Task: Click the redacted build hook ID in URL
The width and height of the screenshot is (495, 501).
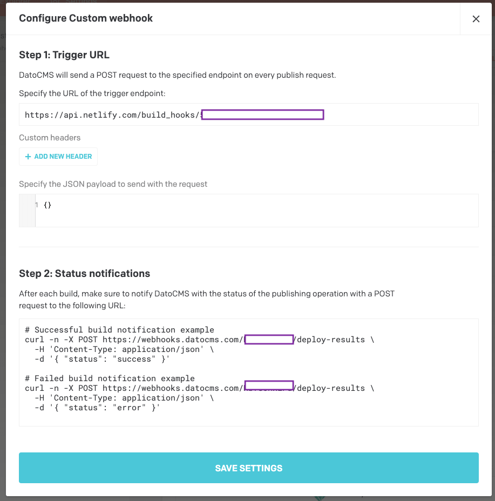Action: point(262,114)
